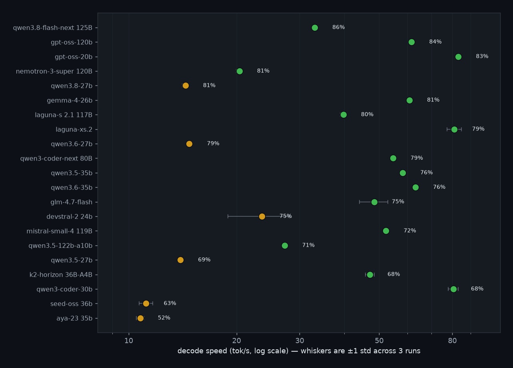Image resolution: width=513 pixels, height=368 pixels.
Task: Select the x-axis tick label 50
Action: pyautogui.click(x=379, y=340)
